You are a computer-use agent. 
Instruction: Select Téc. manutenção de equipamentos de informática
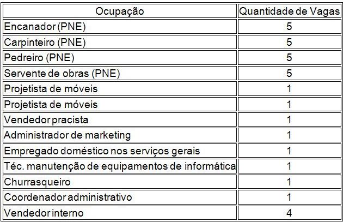[120, 166]
